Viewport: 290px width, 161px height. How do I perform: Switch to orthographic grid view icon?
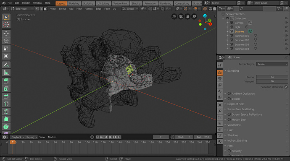point(174,17)
